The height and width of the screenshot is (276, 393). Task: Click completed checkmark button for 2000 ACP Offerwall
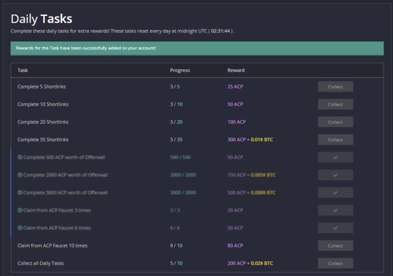tap(335, 175)
